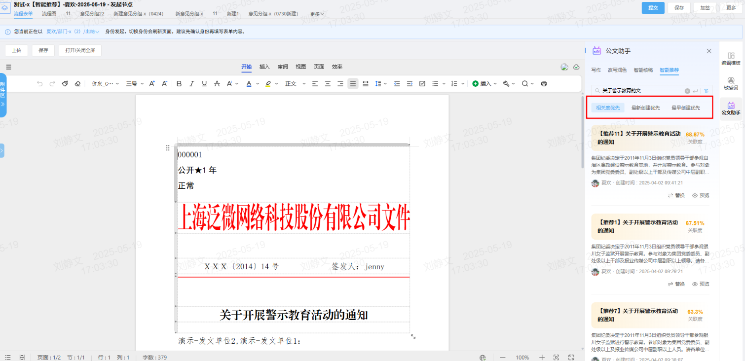Toggle bold formatting

click(x=179, y=84)
